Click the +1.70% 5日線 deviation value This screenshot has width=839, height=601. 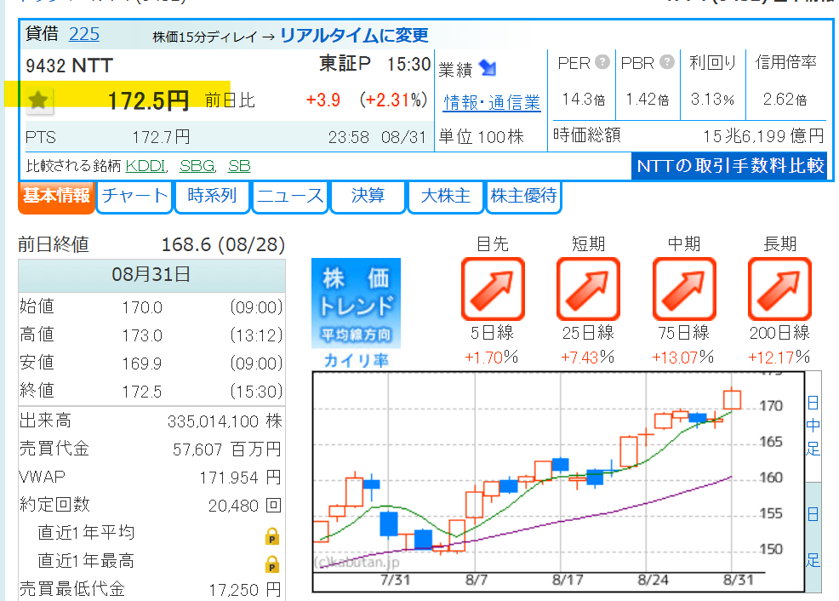coord(492,357)
